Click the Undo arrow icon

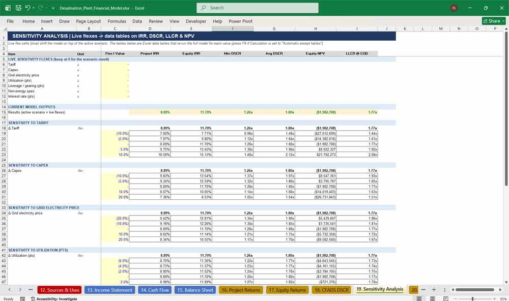click(27, 8)
